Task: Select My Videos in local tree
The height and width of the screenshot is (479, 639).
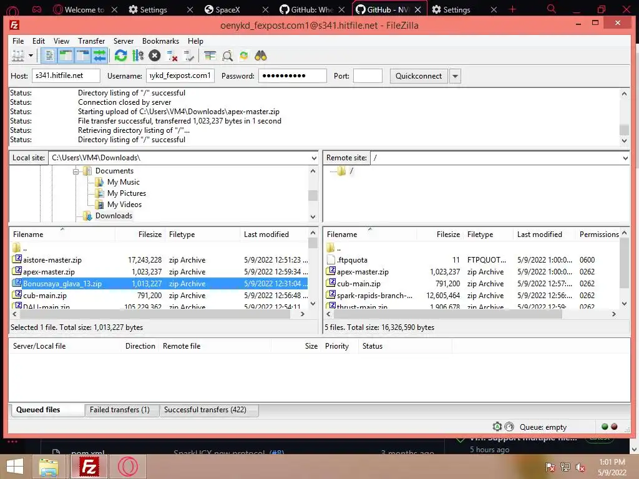Action: [x=125, y=205]
